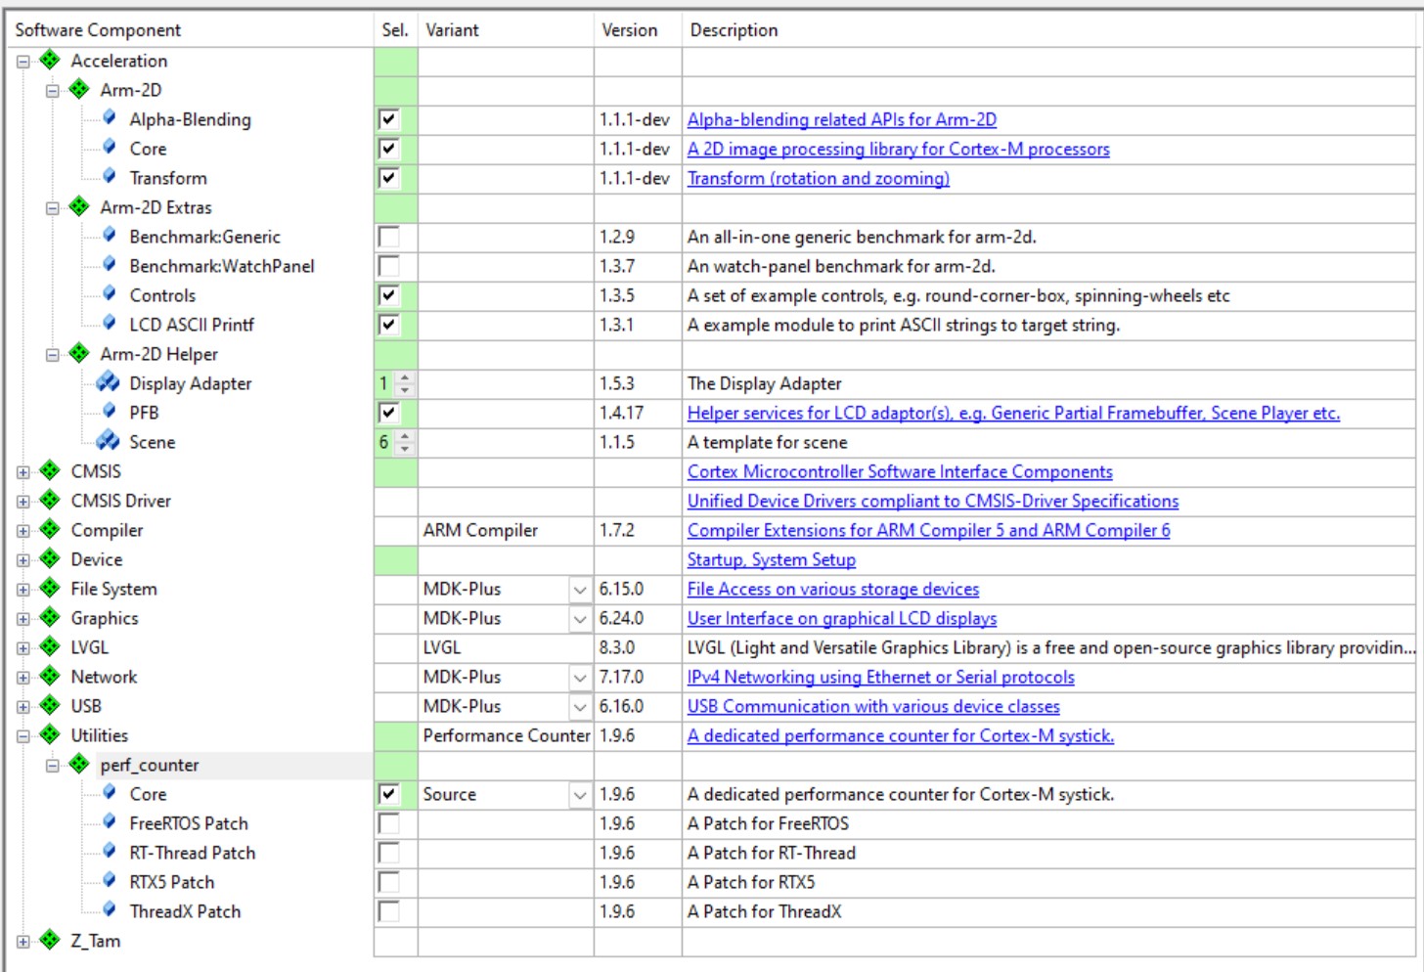Viewport: 1424px width, 972px height.
Task: Click the Version column header
Action: tap(638, 30)
